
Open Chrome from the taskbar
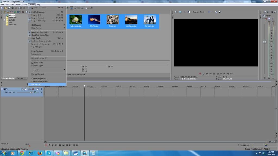pyautogui.click(x=22, y=153)
